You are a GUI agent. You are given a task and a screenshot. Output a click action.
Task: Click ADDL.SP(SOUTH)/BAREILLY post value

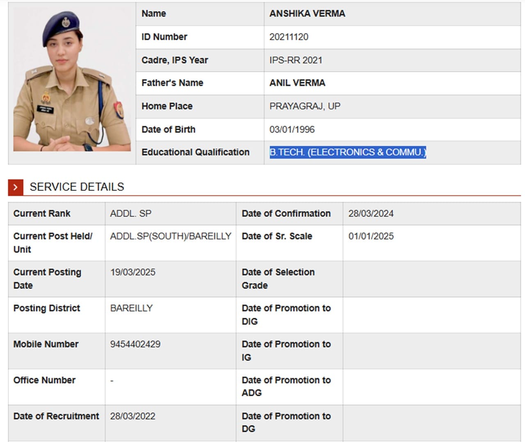tap(171, 236)
